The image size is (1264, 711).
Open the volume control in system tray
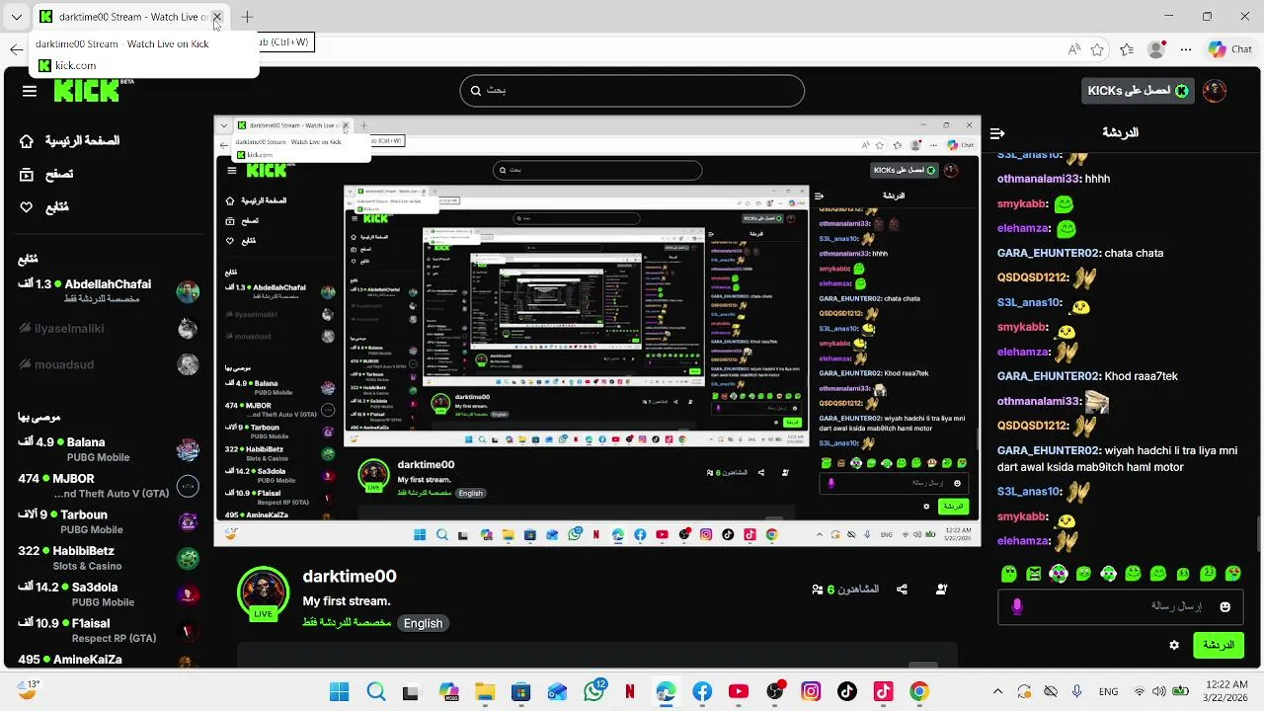click(1160, 692)
